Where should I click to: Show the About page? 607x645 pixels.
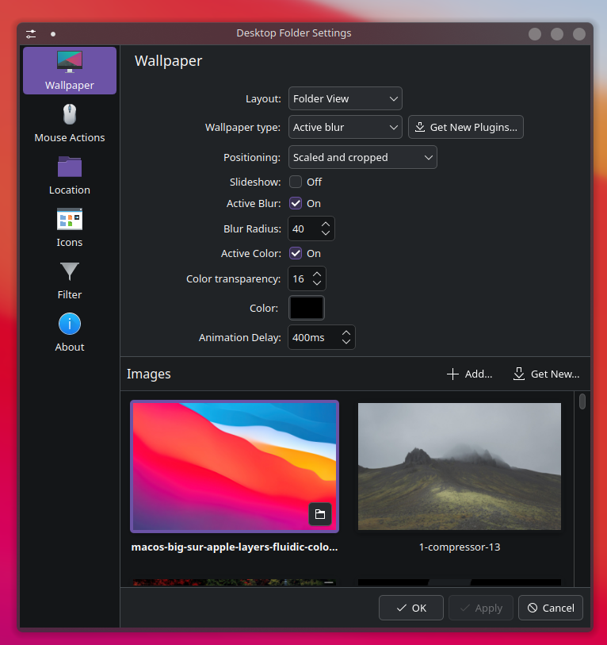point(70,332)
